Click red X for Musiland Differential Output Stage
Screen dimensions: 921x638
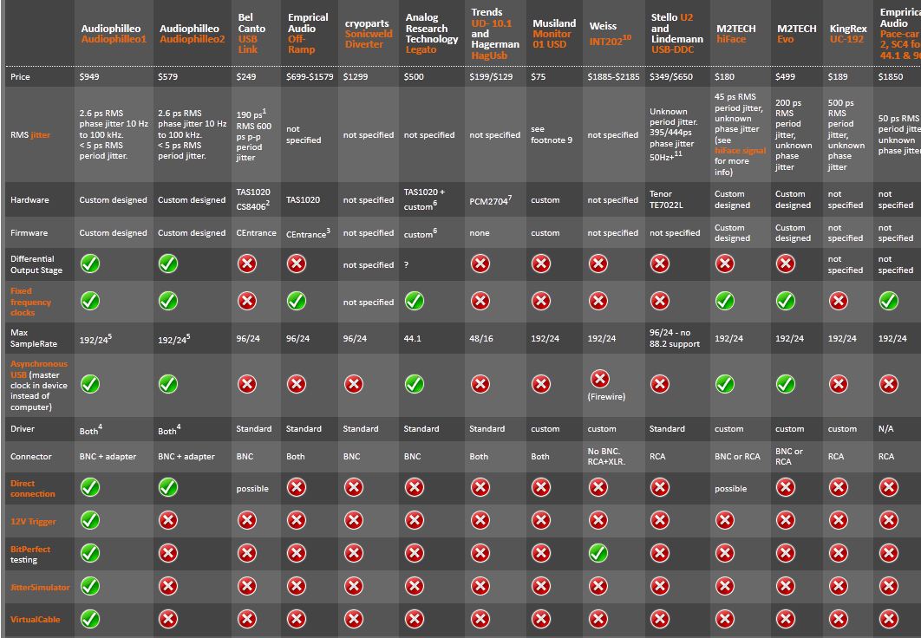point(541,264)
